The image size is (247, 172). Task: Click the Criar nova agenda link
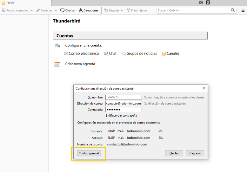pyautogui.click(x=80, y=64)
